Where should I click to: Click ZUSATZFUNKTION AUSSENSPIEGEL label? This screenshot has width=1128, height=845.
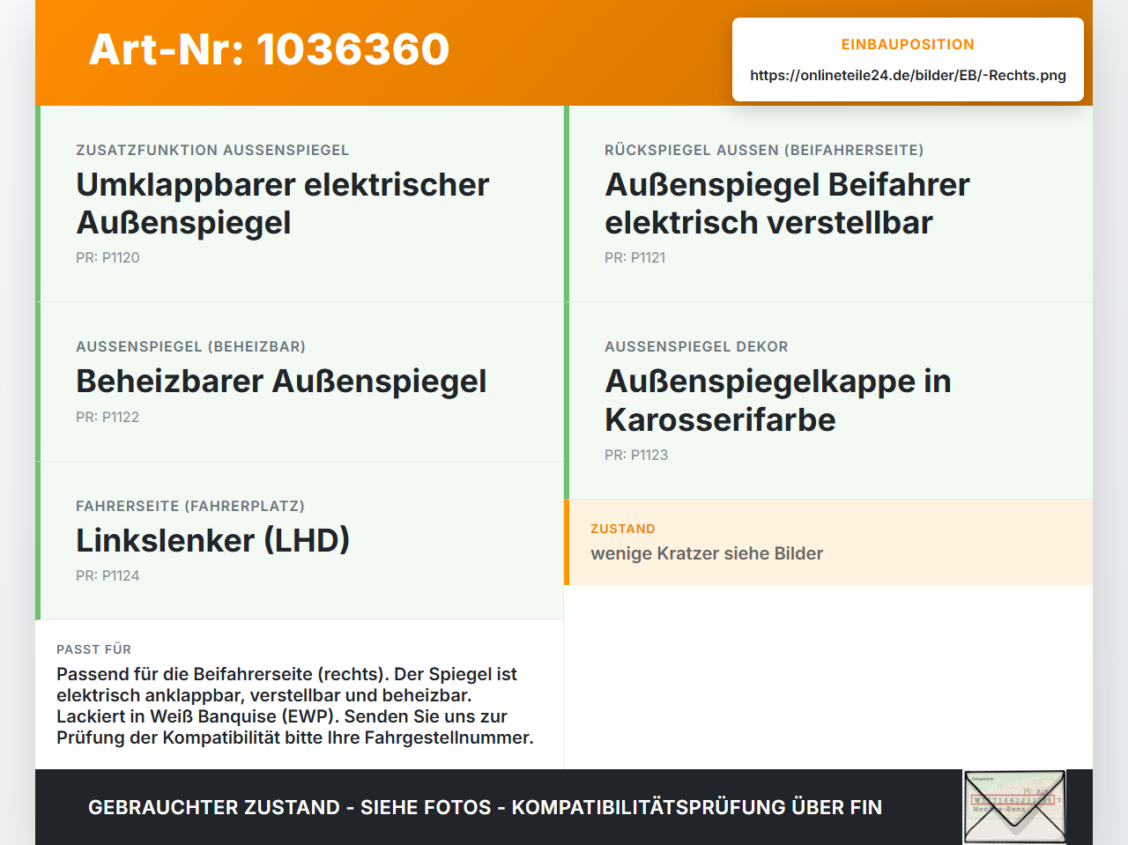[x=212, y=150]
